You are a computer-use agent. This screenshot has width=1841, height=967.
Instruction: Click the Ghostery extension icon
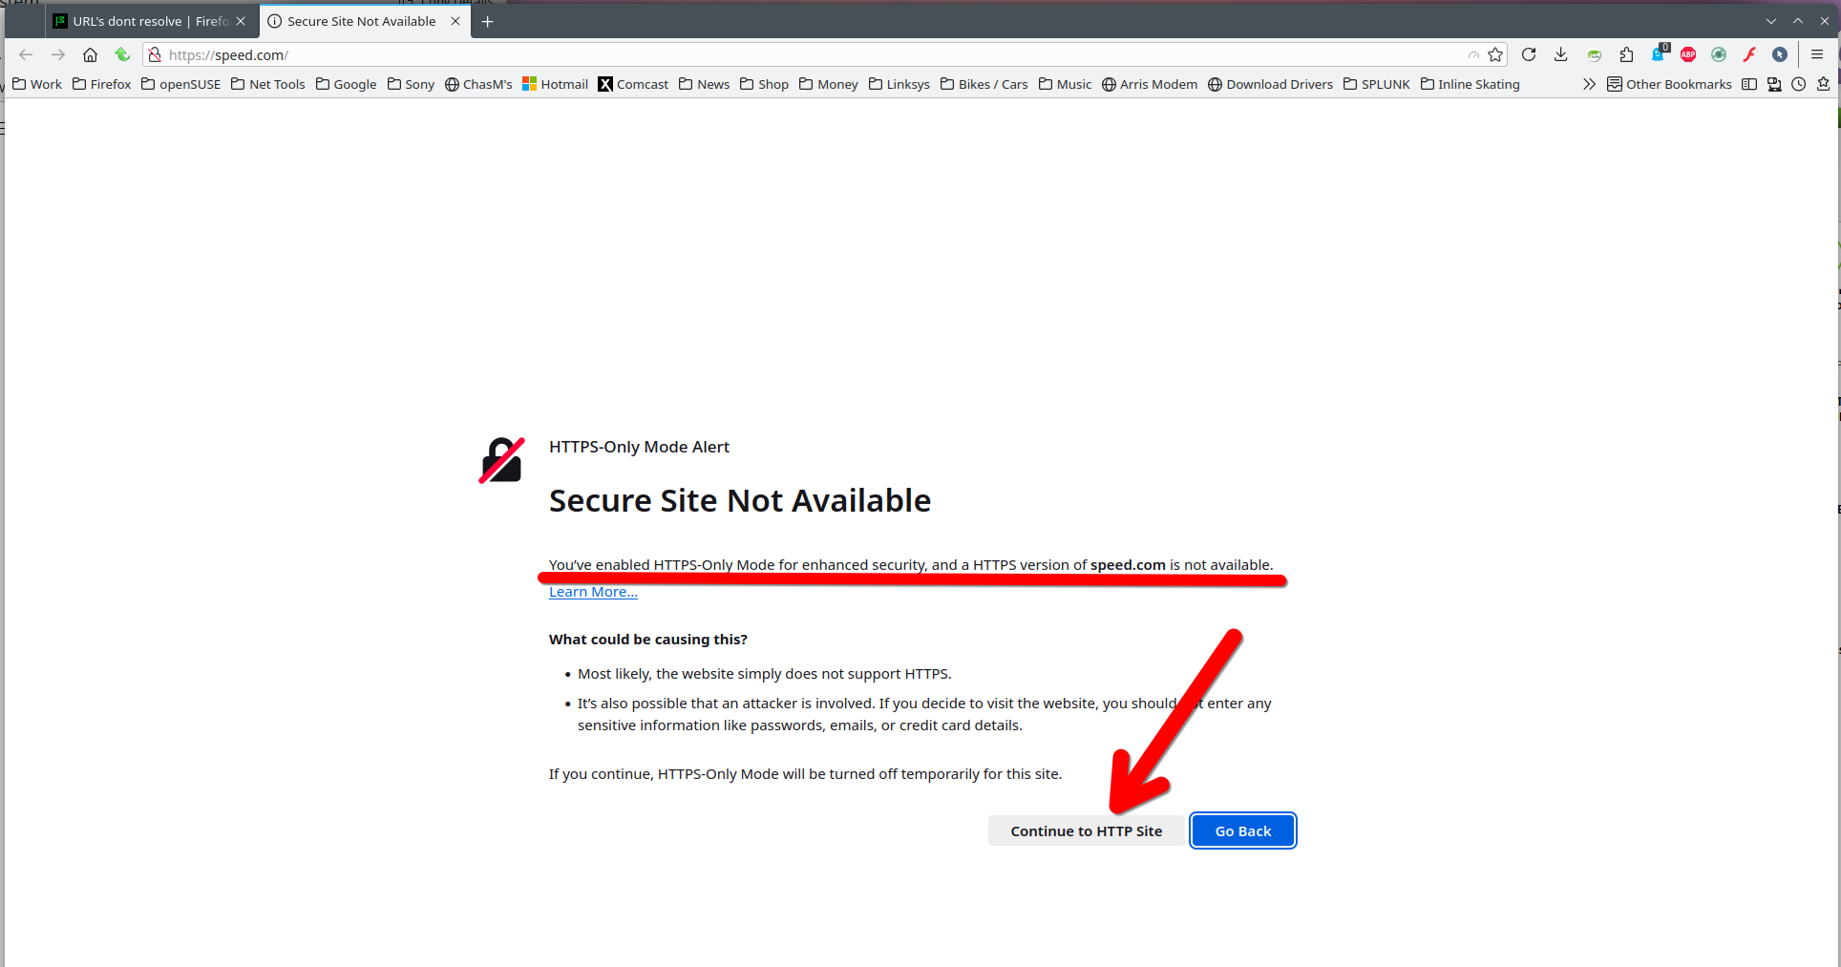point(1660,54)
